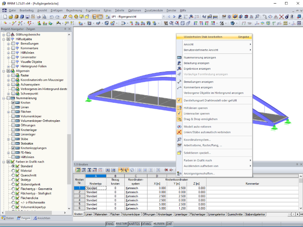Enable the Linien numbering checkbox
The height and width of the screenshot is (227, 303).
point(13,107)
